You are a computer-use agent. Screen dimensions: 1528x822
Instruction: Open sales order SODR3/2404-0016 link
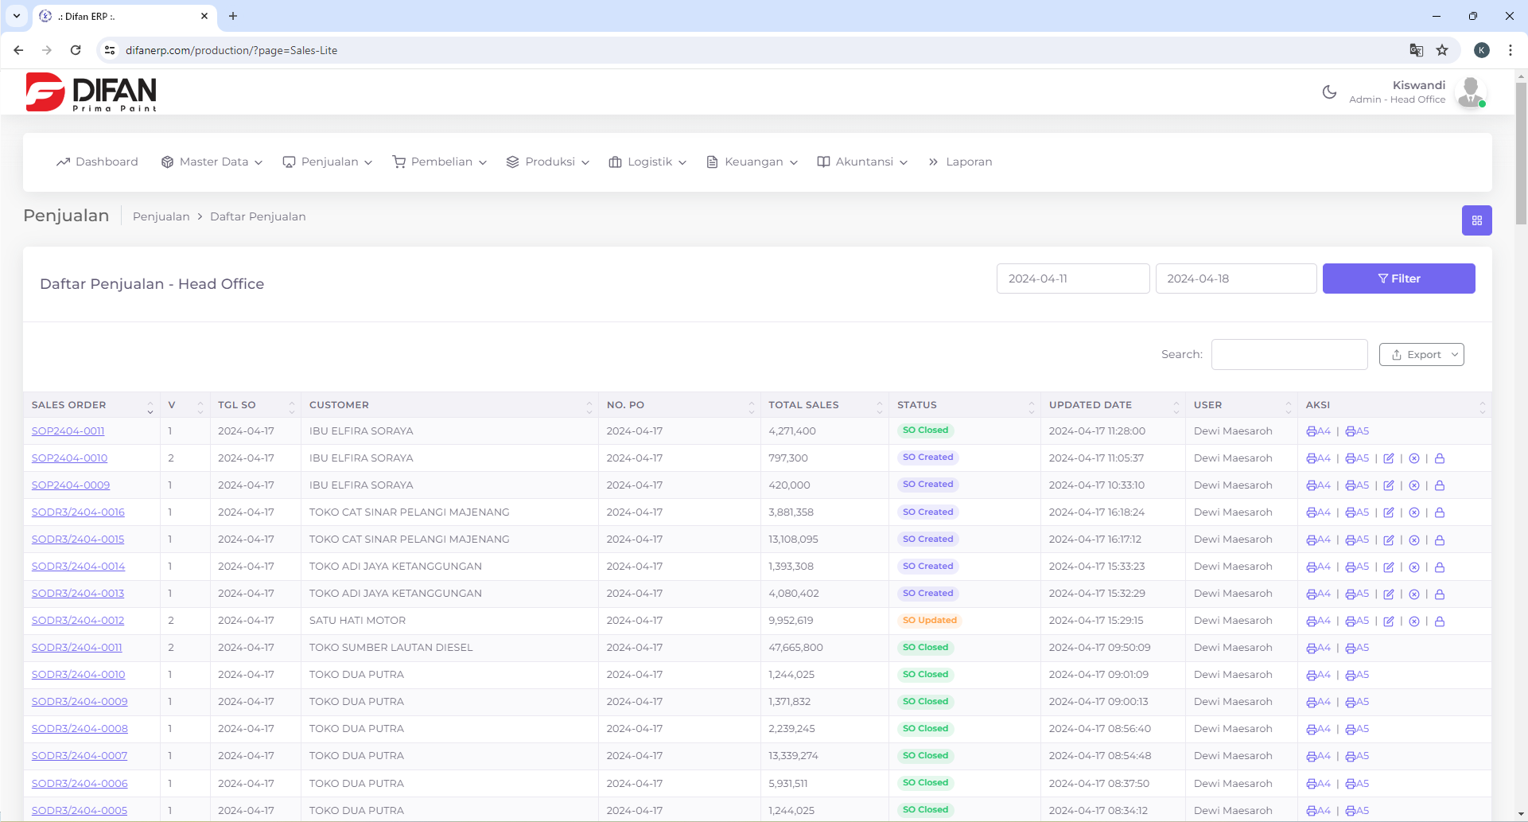point(78,512)
